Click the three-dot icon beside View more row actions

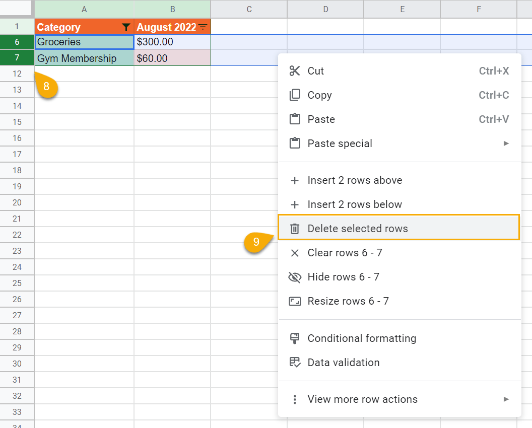pos(295,399)
